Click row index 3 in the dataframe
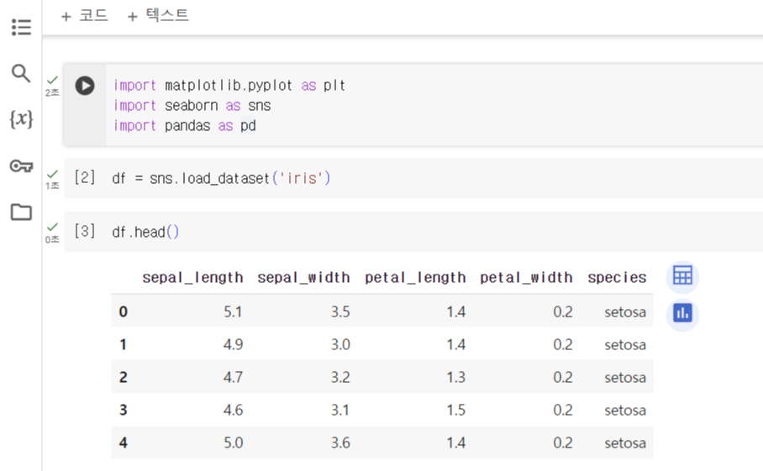 pos(124,410)
